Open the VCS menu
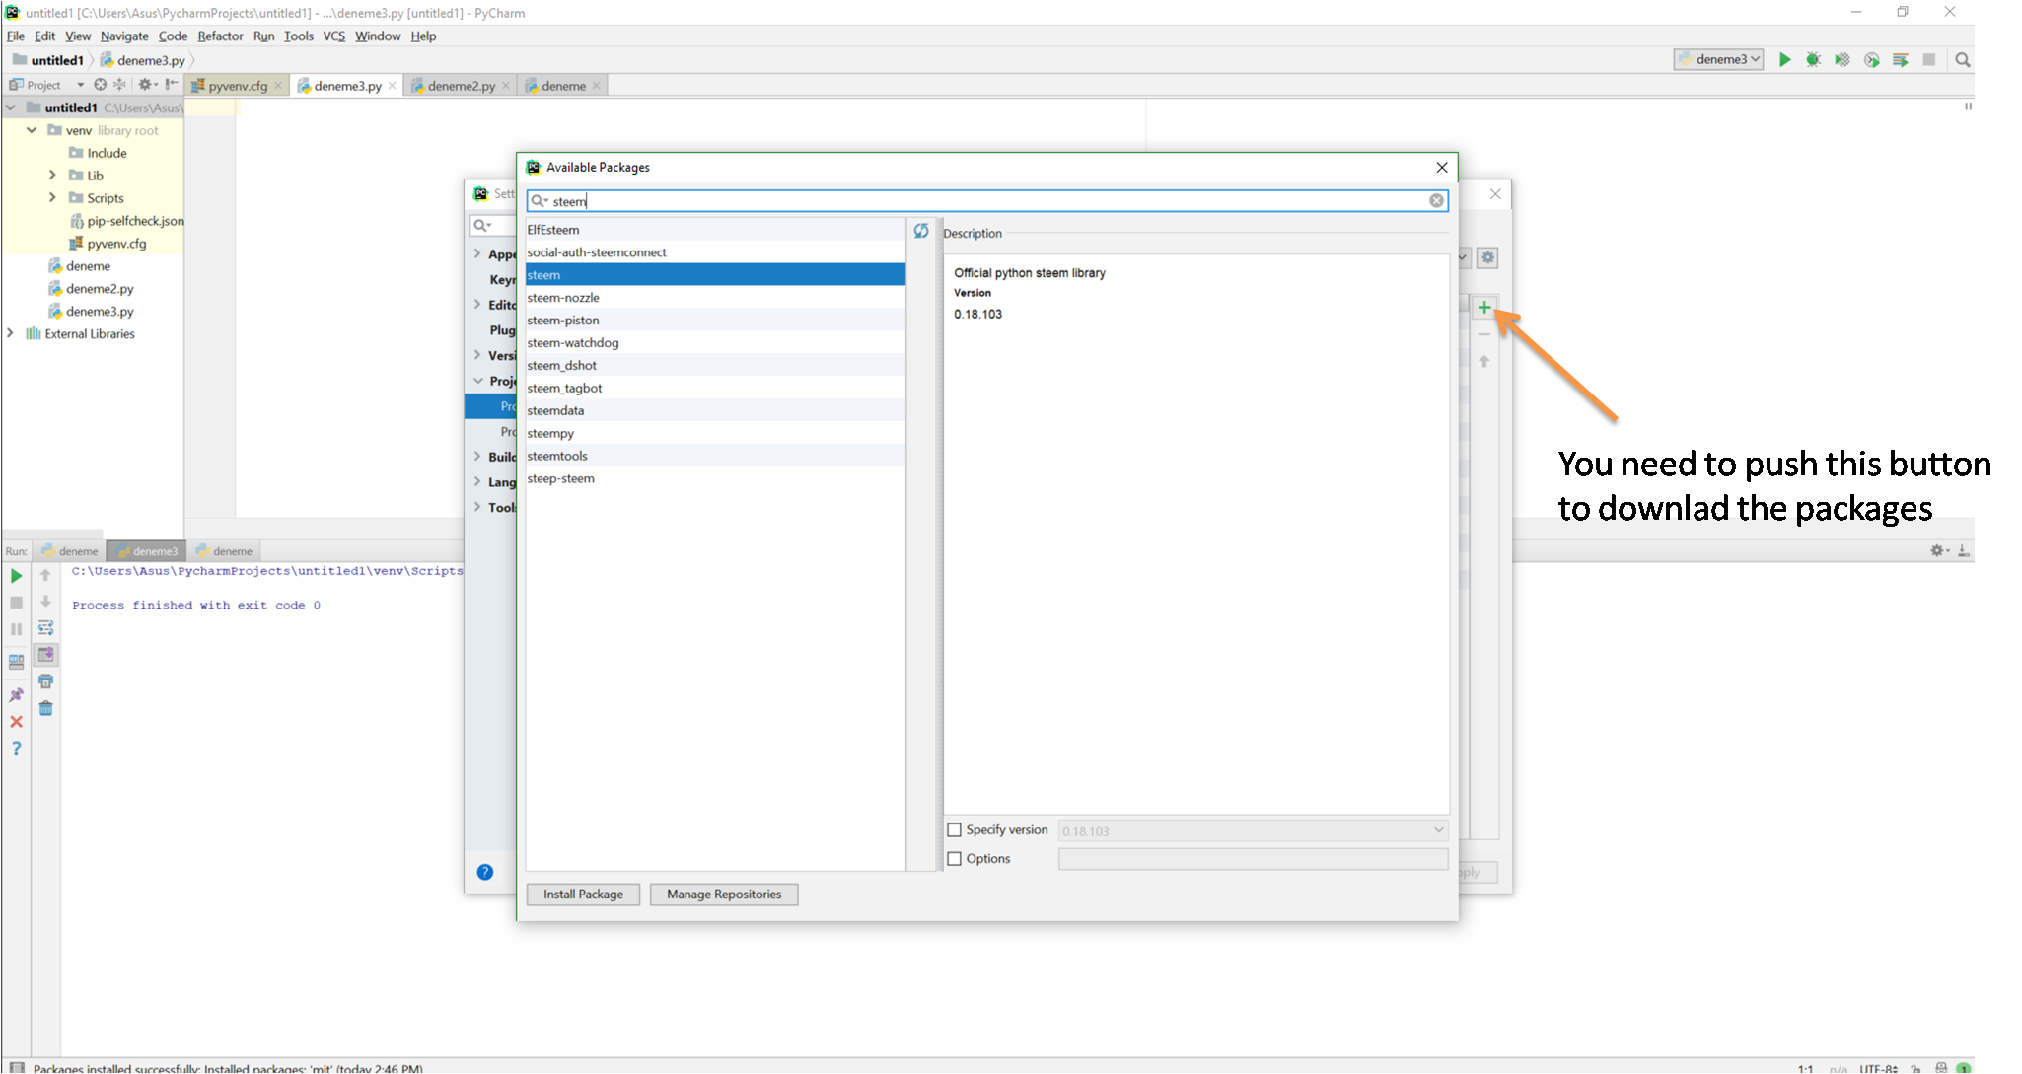2022x1074 pixels. click(334, 36)
